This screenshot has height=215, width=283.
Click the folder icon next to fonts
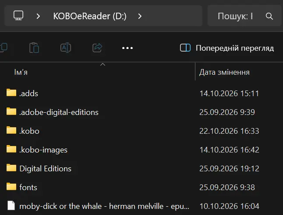[11, 187]
